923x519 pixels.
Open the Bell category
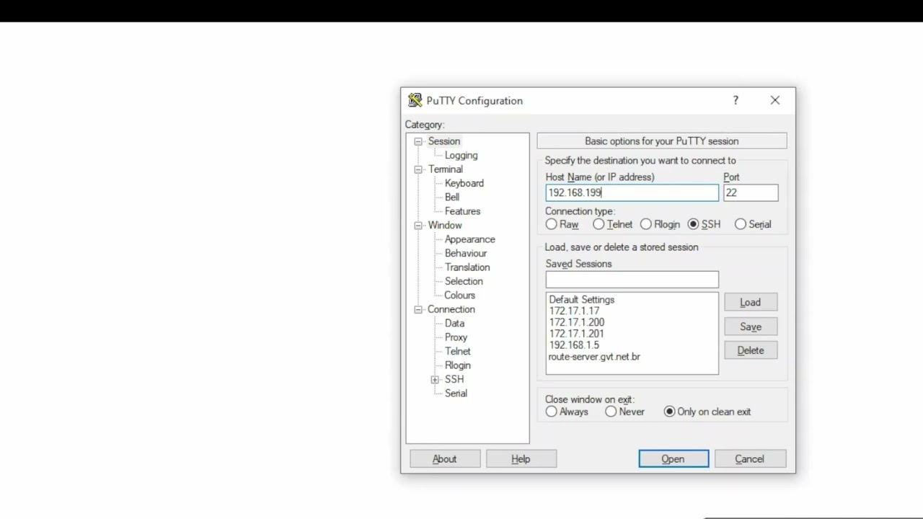pos(452,197)
